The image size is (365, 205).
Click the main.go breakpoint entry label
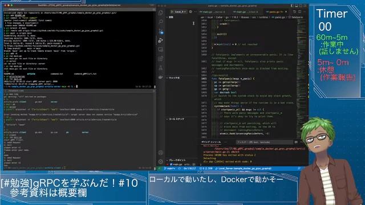click(177, 165)
